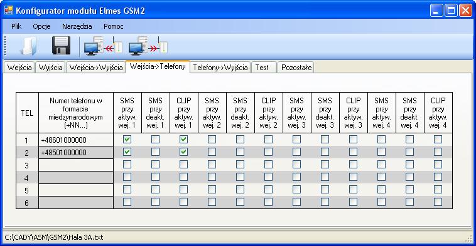Click the window resize grip in status bar

[x=468, y=238]
